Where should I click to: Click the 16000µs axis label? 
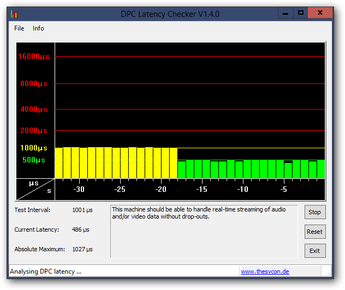[x=34, y=56]
